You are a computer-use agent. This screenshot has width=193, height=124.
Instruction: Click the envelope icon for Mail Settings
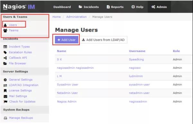[5, 96]
